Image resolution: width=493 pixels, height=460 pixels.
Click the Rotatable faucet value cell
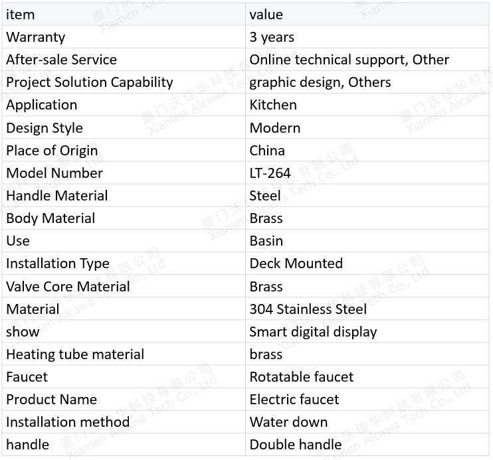367,377
